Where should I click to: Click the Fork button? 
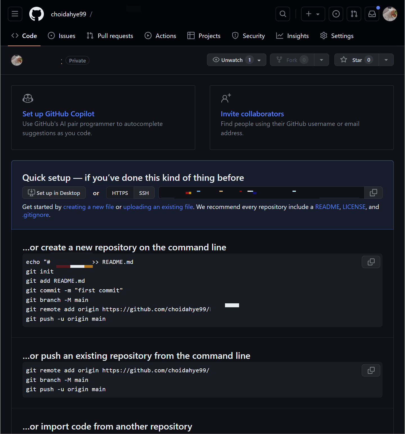coord(292,60)
